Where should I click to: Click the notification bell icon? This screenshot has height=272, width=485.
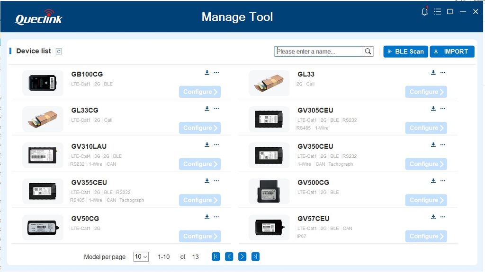424,12
